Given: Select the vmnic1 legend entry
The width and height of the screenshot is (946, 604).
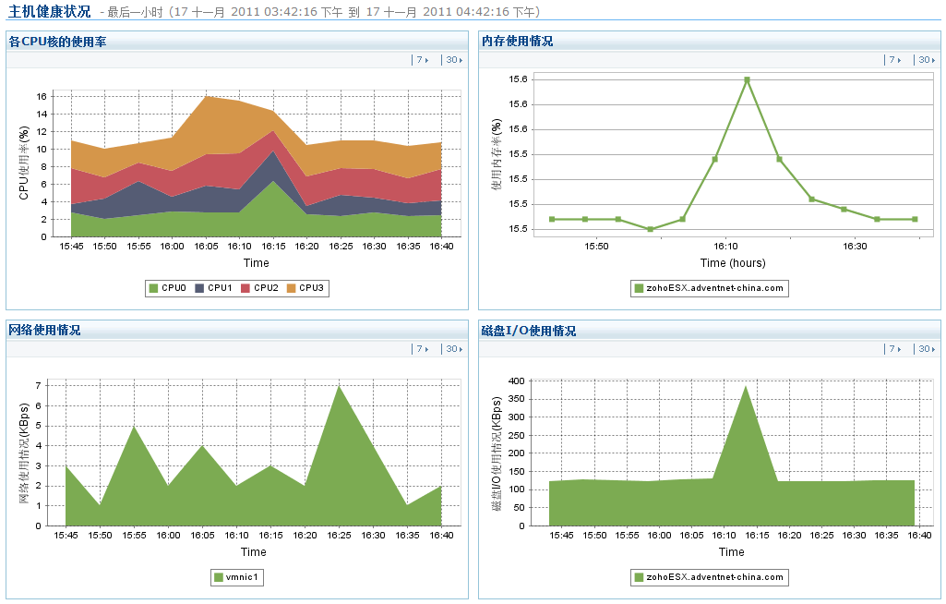Looking at the screenshot, I should (238, 577).
